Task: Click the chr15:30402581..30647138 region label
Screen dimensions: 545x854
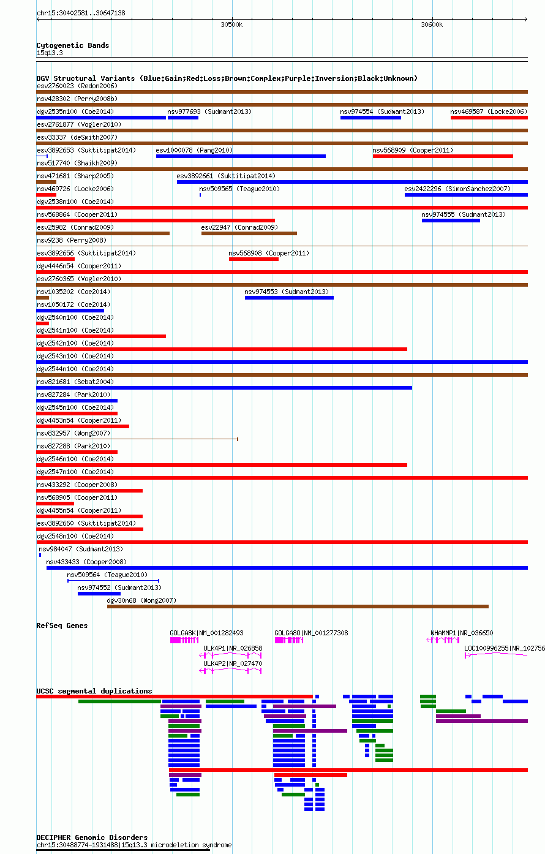Action: [x=81, y=13]
